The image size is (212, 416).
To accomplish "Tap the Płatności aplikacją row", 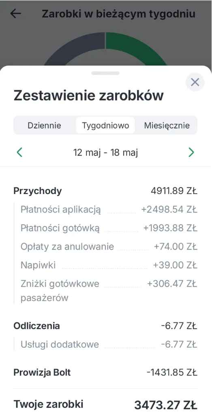I will pos(109,209).
